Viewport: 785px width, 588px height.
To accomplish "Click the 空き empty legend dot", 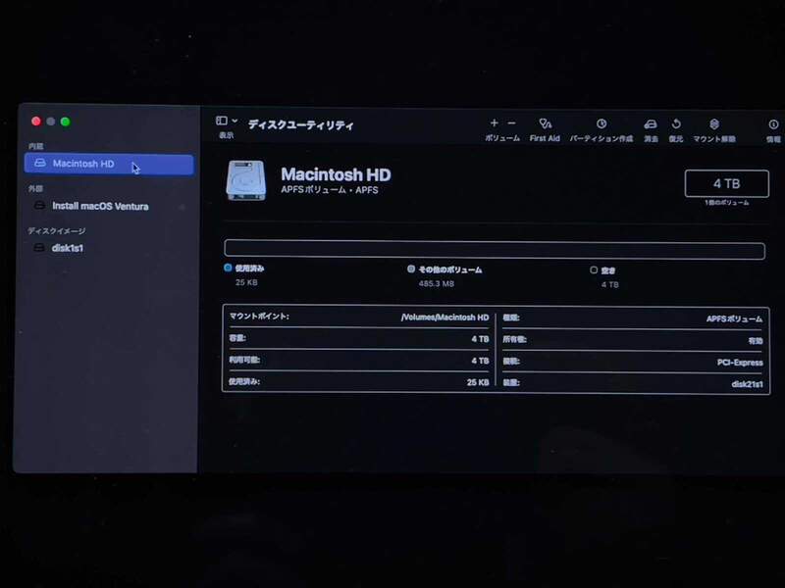I will point(594,270).
